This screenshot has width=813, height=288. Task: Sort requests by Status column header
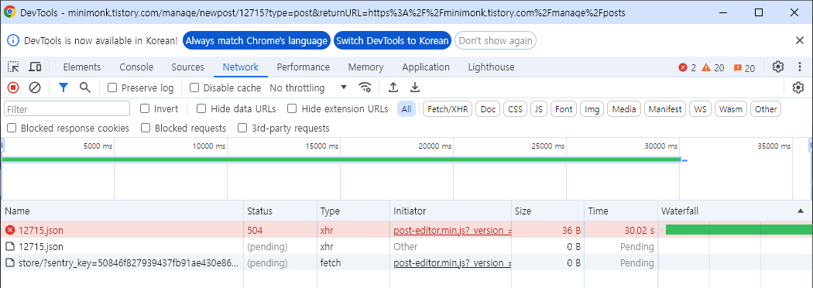click(280, 211)
